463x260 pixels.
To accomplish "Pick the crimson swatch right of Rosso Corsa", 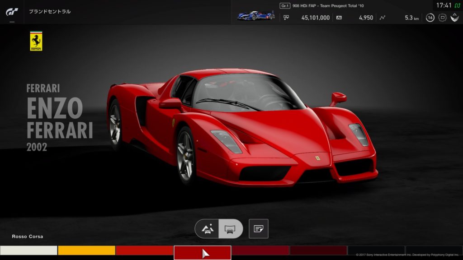I will pyautogui.click(x=260, y=251).
